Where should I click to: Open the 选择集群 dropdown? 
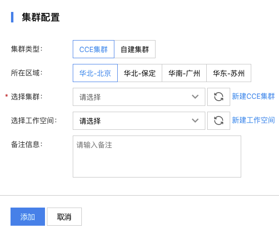tap(139, 97)
